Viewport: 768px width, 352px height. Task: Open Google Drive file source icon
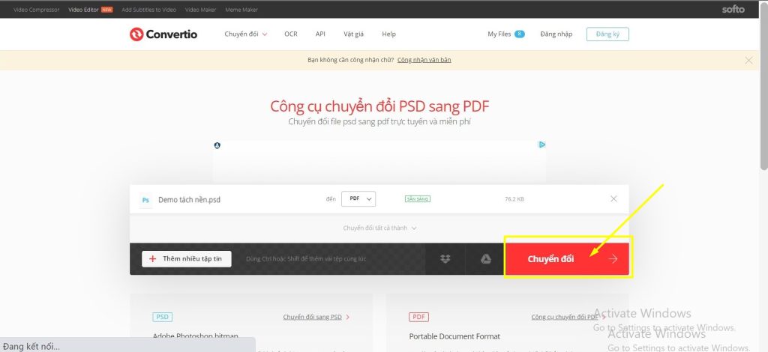coord(485,259)
